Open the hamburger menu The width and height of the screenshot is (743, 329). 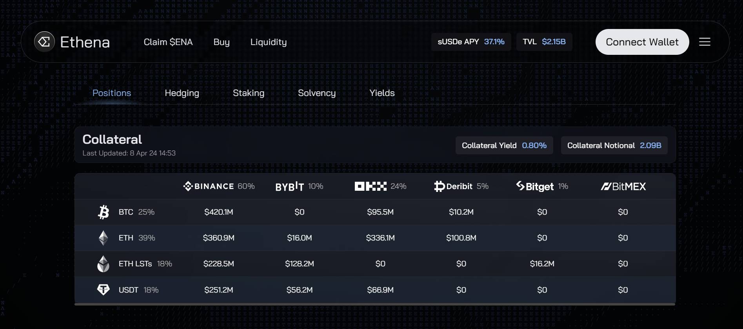(x=705, y=42)
